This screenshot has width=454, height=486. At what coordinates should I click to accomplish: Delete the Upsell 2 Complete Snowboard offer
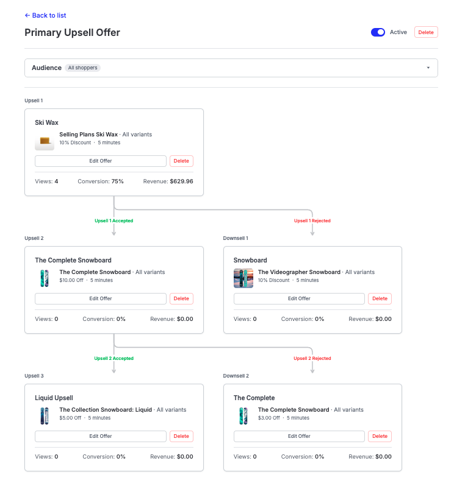point(181,298)
